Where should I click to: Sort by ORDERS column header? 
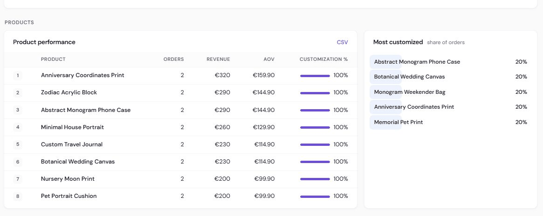point(173,59)
